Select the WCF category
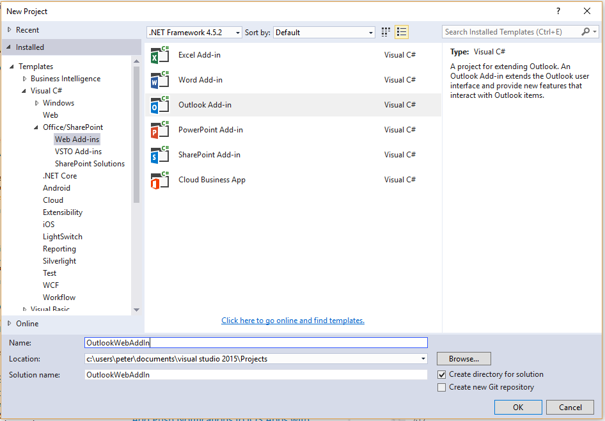Image resolution: width=605 pixels, height=421 pixels. tap(51, 285)
